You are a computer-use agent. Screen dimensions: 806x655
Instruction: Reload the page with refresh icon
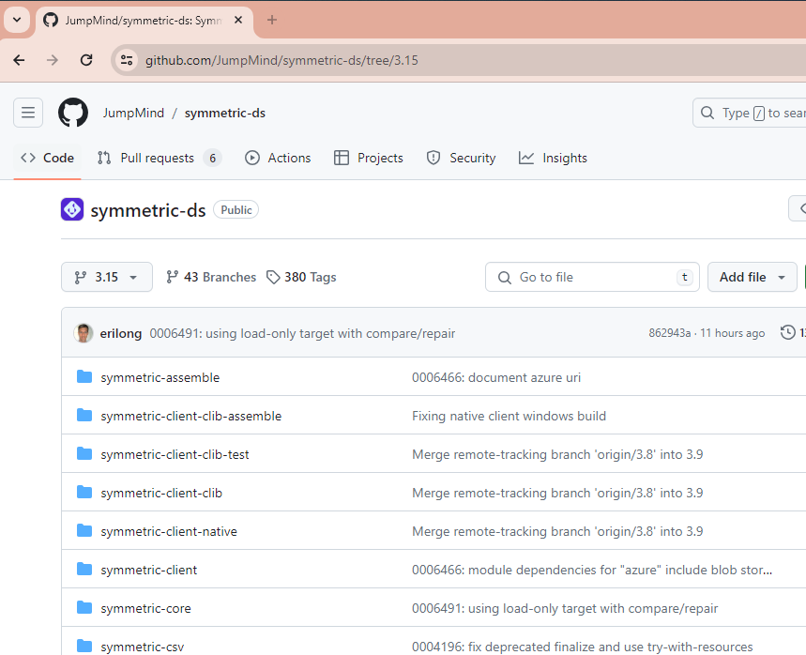(x=86, y=60)
